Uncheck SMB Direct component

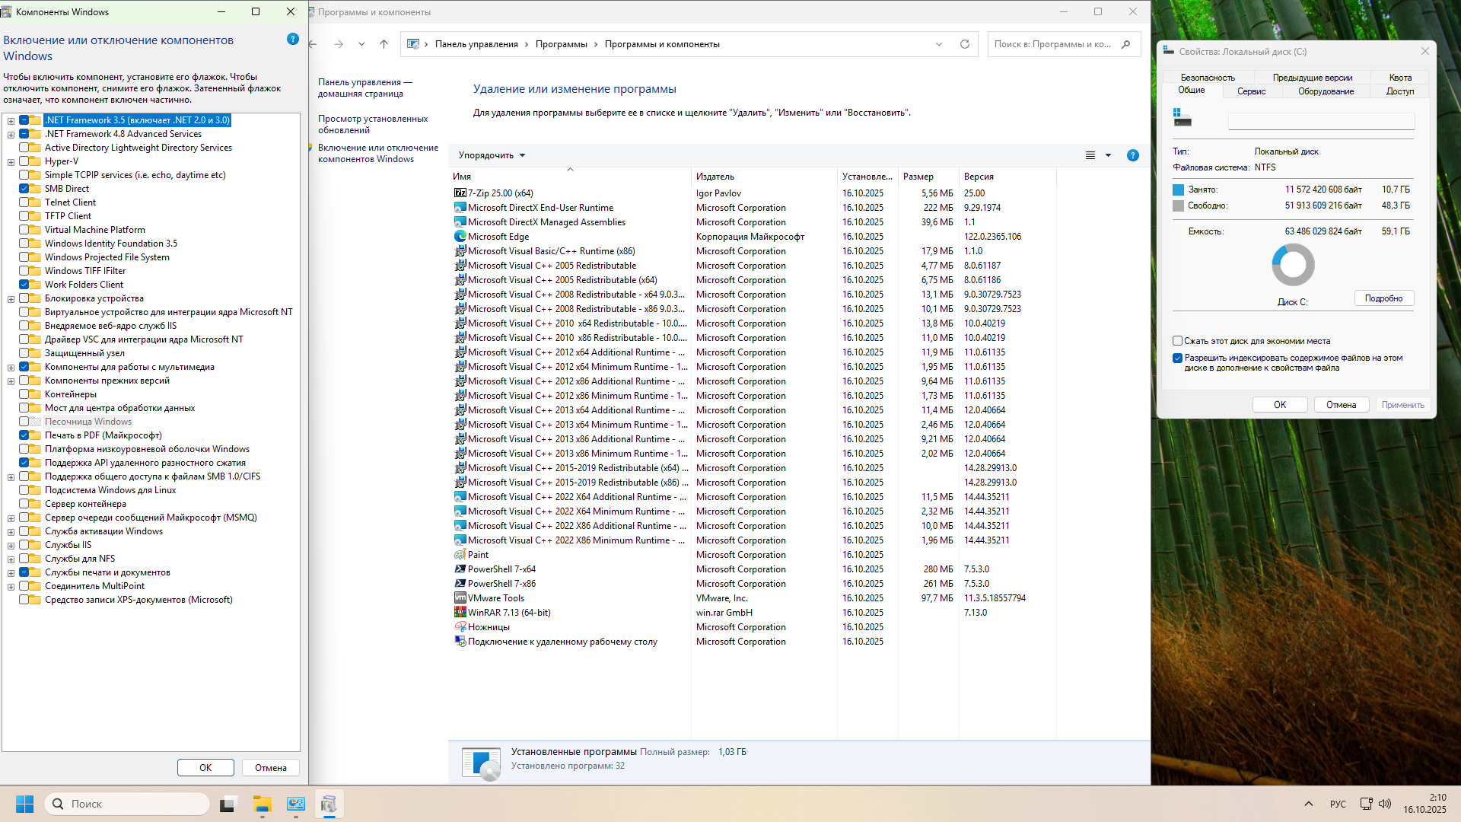pyautogui.click(x=24, y=189)
